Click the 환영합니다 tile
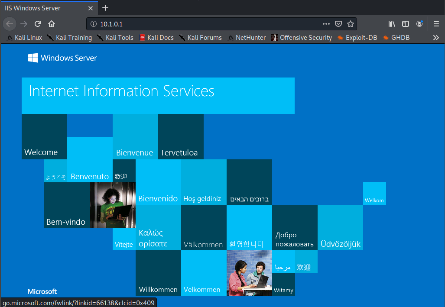445x307 pixels. coord(249,228)
